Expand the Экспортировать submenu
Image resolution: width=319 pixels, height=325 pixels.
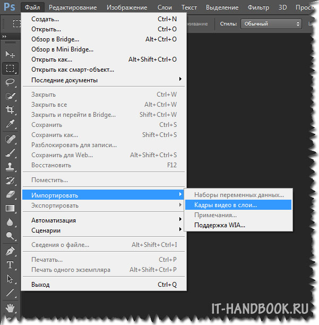104,206
